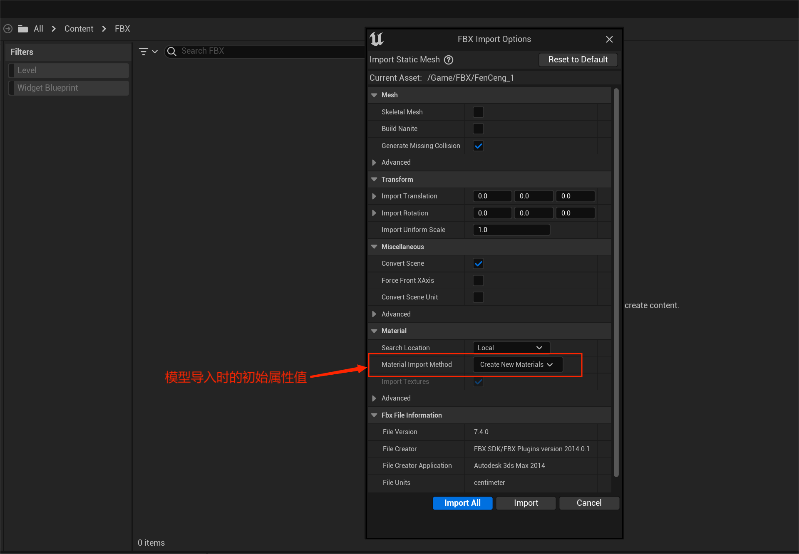Close the FBX Import Options dialog
Screen dimensions: 799x554
tap(609, 39)
